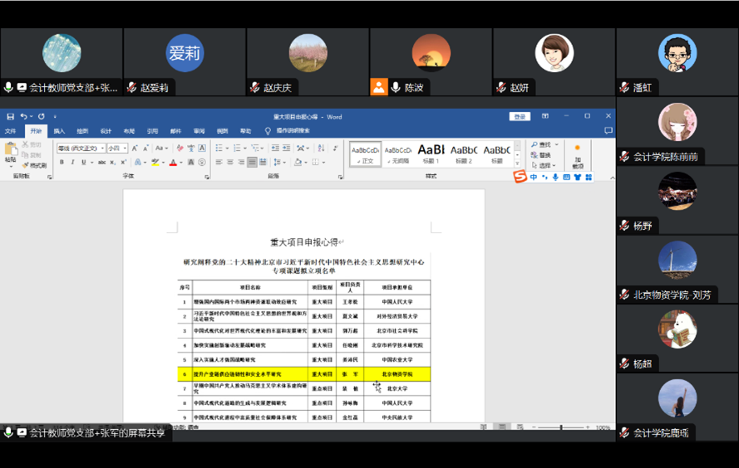This screenshot has width=739, height=468.
Task: Click the red font color swatch
Action: point(173,163)
